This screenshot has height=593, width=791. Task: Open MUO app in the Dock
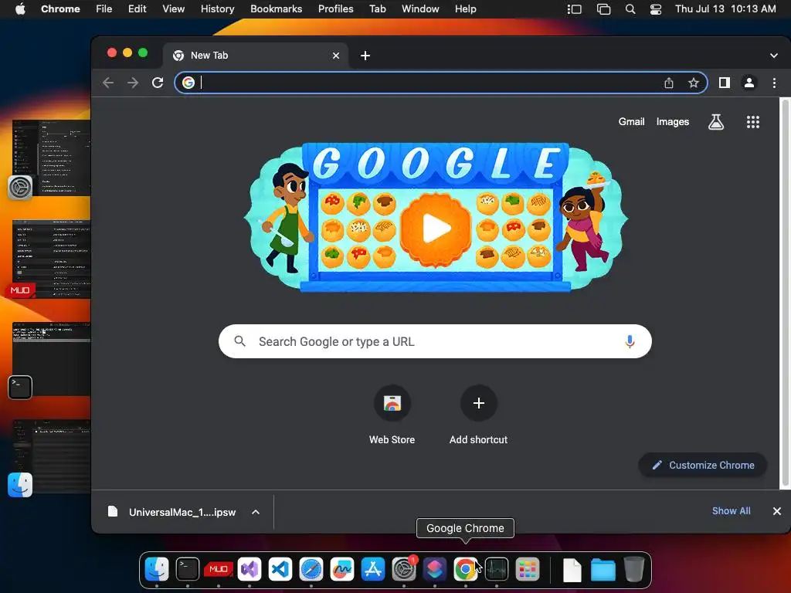pyautogui.click(x=219, y=569)
